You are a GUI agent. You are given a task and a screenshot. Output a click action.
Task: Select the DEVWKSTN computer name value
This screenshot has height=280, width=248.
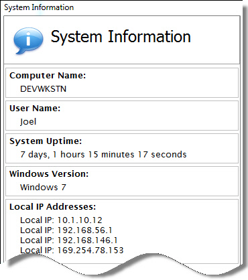pyautogui.click(x=44, y=89)
